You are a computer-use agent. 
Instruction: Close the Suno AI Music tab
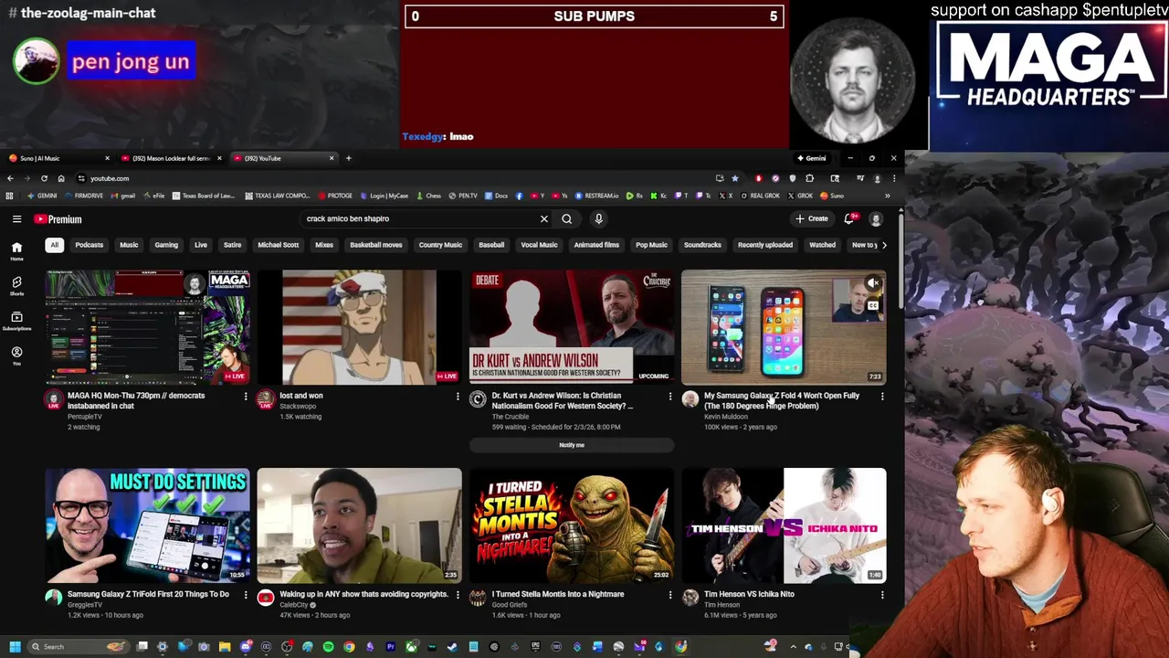(x=107, y=158)
